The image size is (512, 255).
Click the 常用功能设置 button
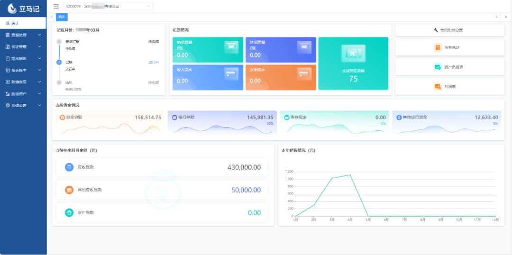[450, 30]
